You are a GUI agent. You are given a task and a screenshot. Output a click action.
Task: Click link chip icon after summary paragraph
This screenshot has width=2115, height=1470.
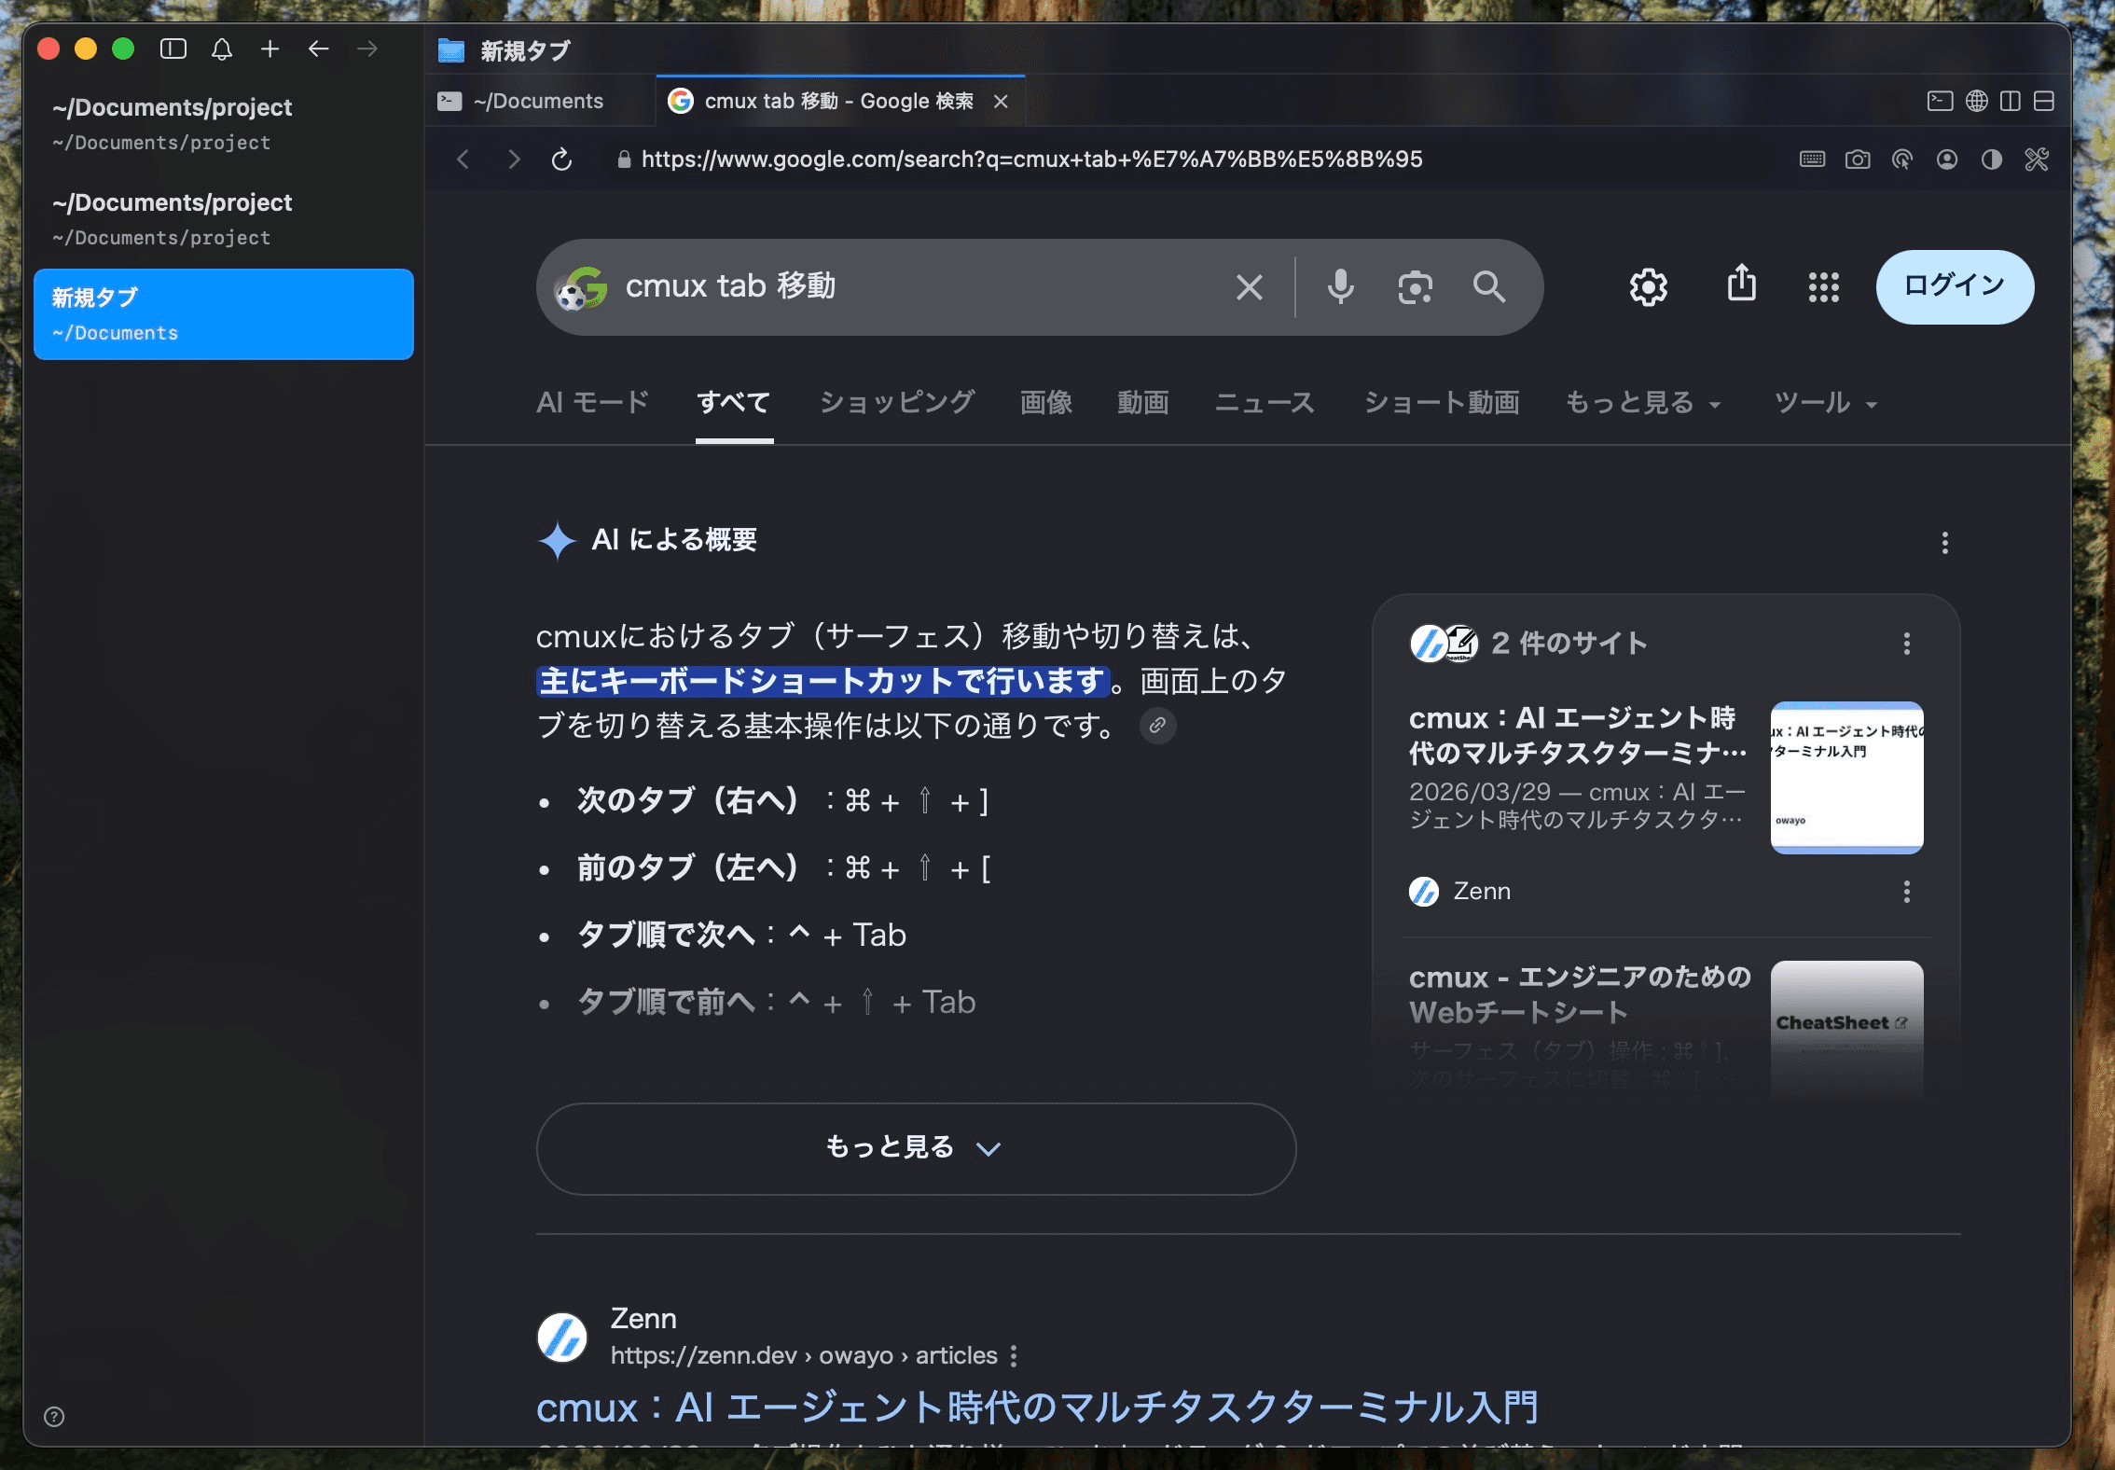click(1158, 726)
